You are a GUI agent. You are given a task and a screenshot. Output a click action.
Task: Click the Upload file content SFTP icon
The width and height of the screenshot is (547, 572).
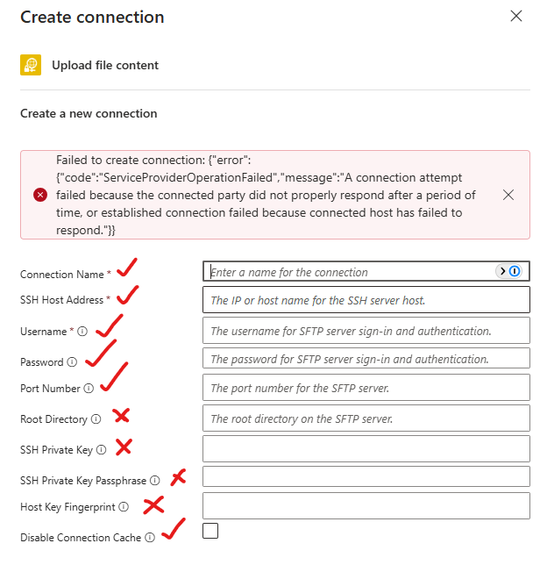click(31, 65)
